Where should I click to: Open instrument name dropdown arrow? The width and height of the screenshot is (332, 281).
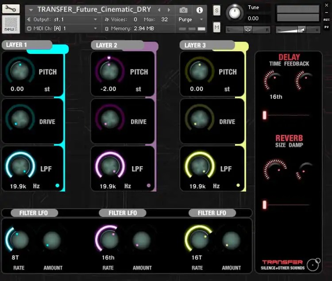(x=31, y=10)
